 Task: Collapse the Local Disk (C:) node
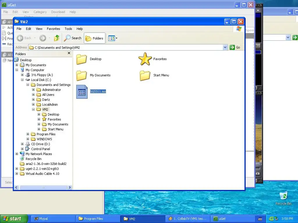22,80
